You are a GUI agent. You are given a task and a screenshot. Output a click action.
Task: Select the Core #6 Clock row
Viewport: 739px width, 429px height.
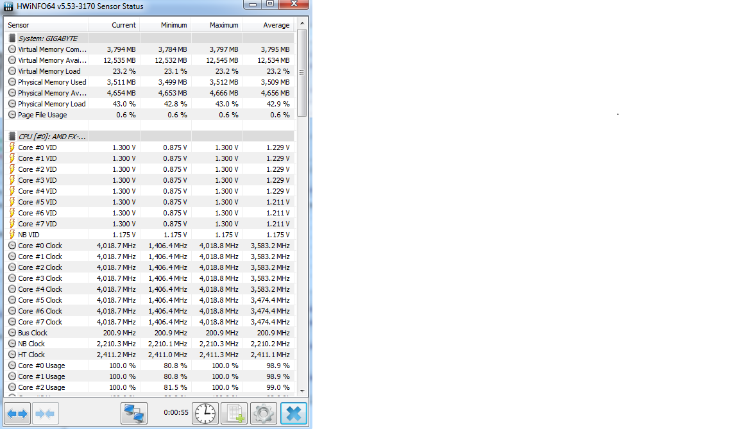[x=149, y=311]
